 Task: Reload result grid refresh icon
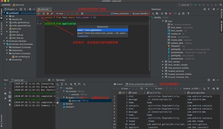click(x=142, y=88)
